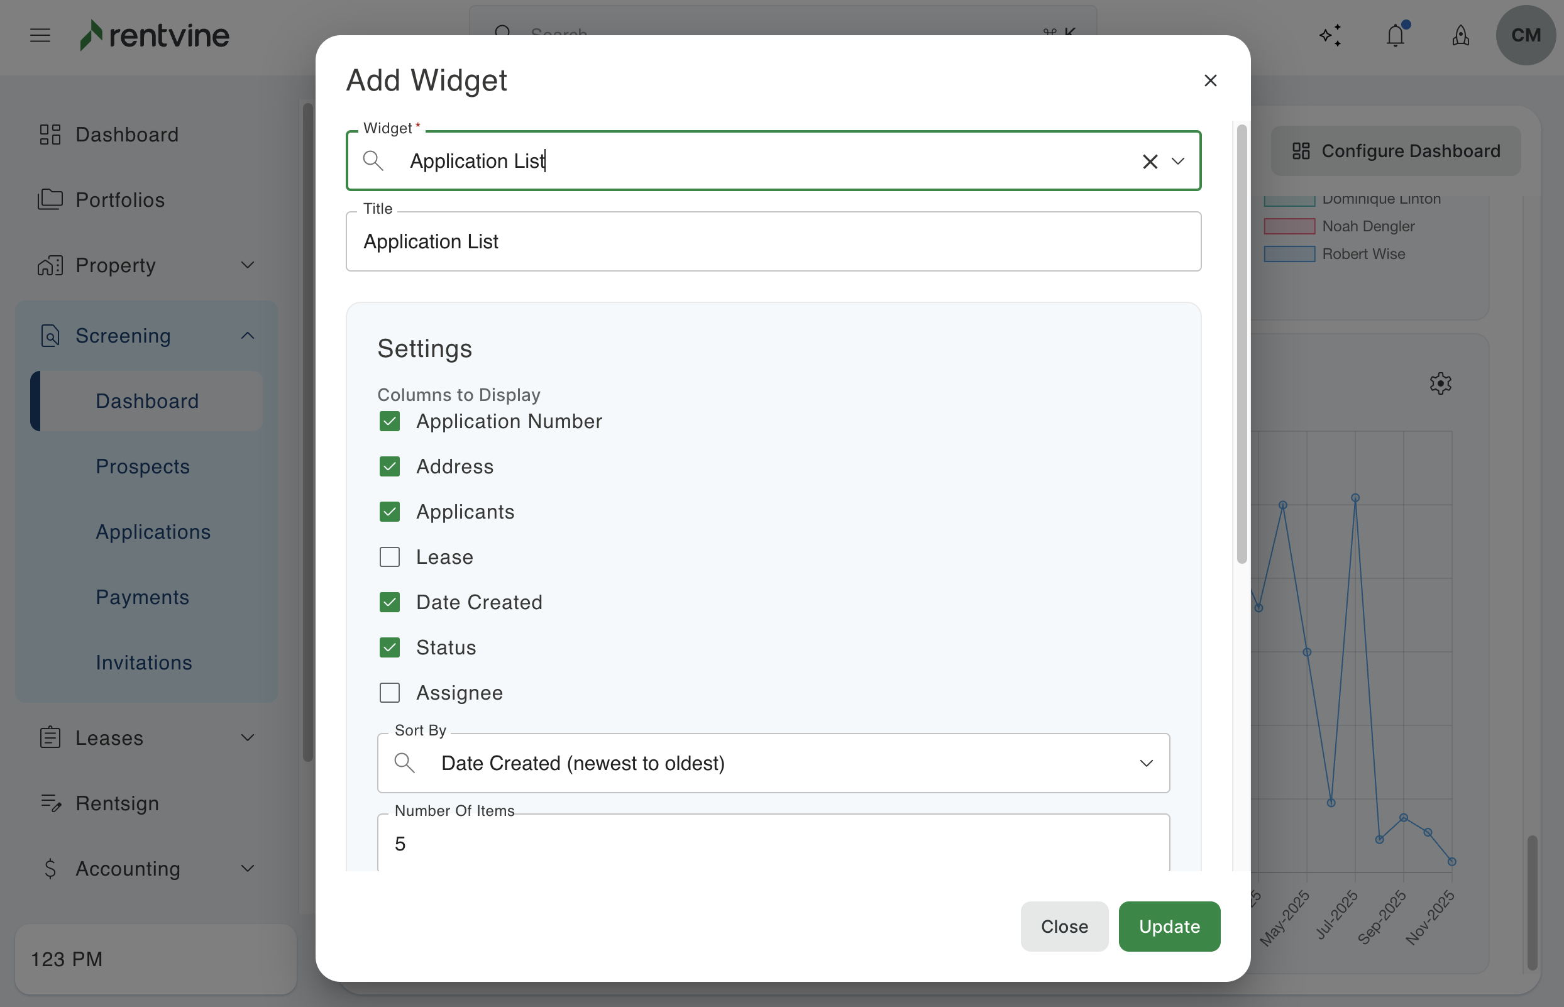Screen dimensions: 1564x1007
Task: Click the hamburger menu icon
Action: click(x=40, y=35)
